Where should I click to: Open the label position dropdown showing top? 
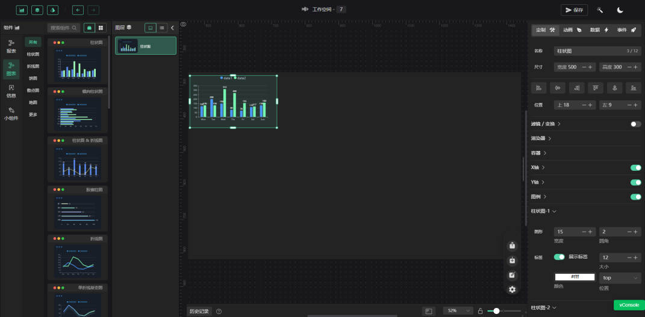620,278
